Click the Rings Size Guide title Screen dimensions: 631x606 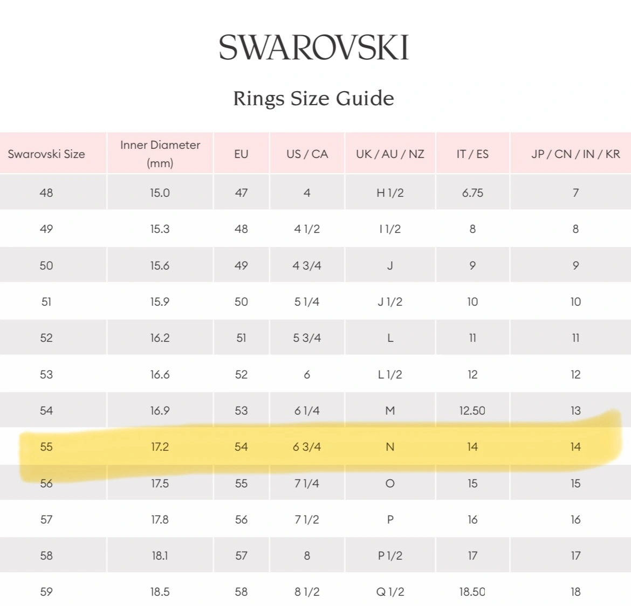313,98
